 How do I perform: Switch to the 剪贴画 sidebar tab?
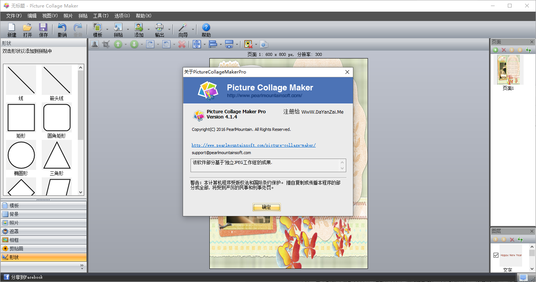44,249
